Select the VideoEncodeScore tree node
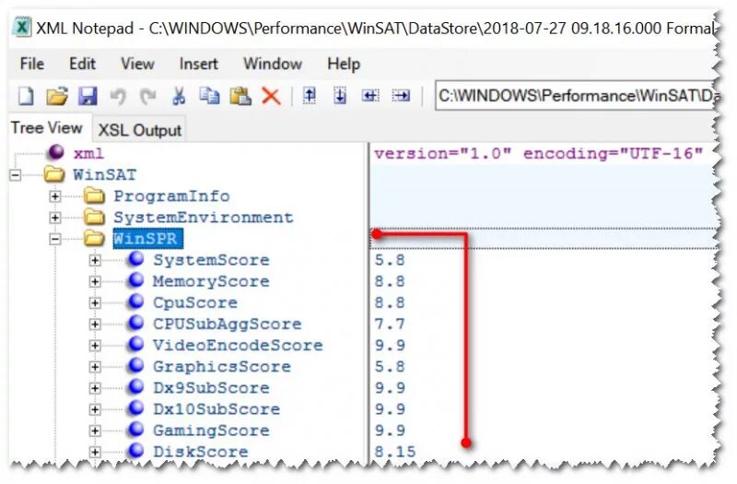Viewport: 737px width, 484px height. tap(238, 345)
